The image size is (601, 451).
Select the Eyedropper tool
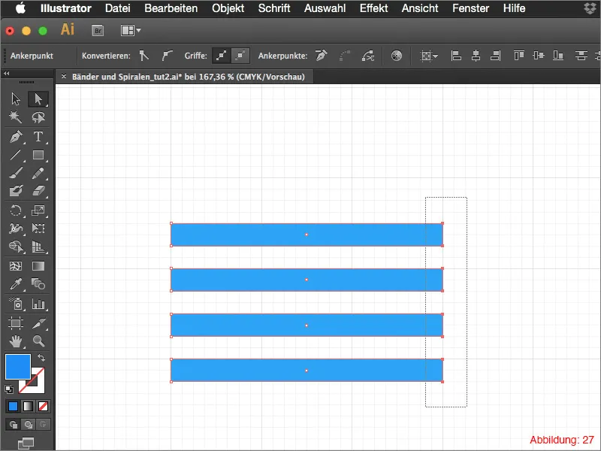16,284
